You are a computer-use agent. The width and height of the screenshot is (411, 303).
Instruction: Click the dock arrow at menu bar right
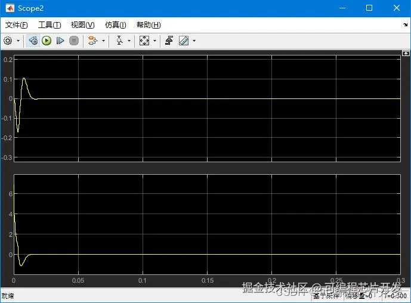coord(406,24)
